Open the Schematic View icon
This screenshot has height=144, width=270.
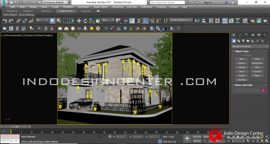click(x=238, y=21)
